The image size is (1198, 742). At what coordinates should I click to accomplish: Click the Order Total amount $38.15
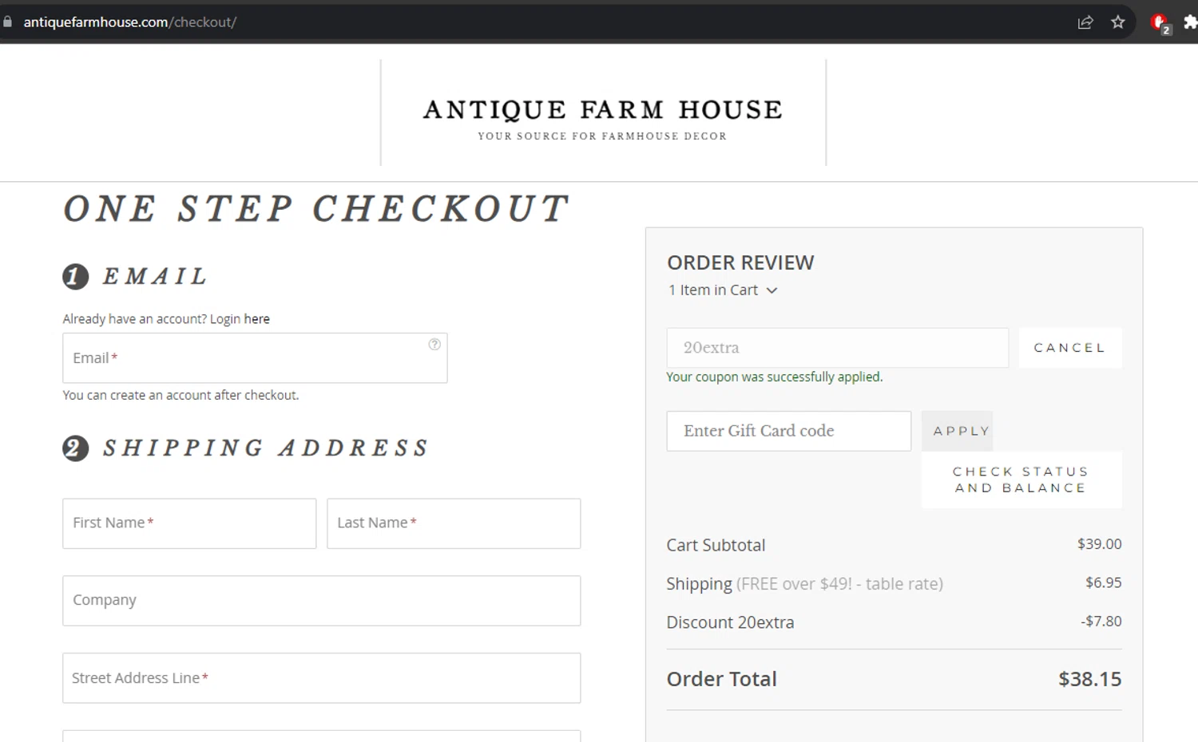pos(1090,679)
